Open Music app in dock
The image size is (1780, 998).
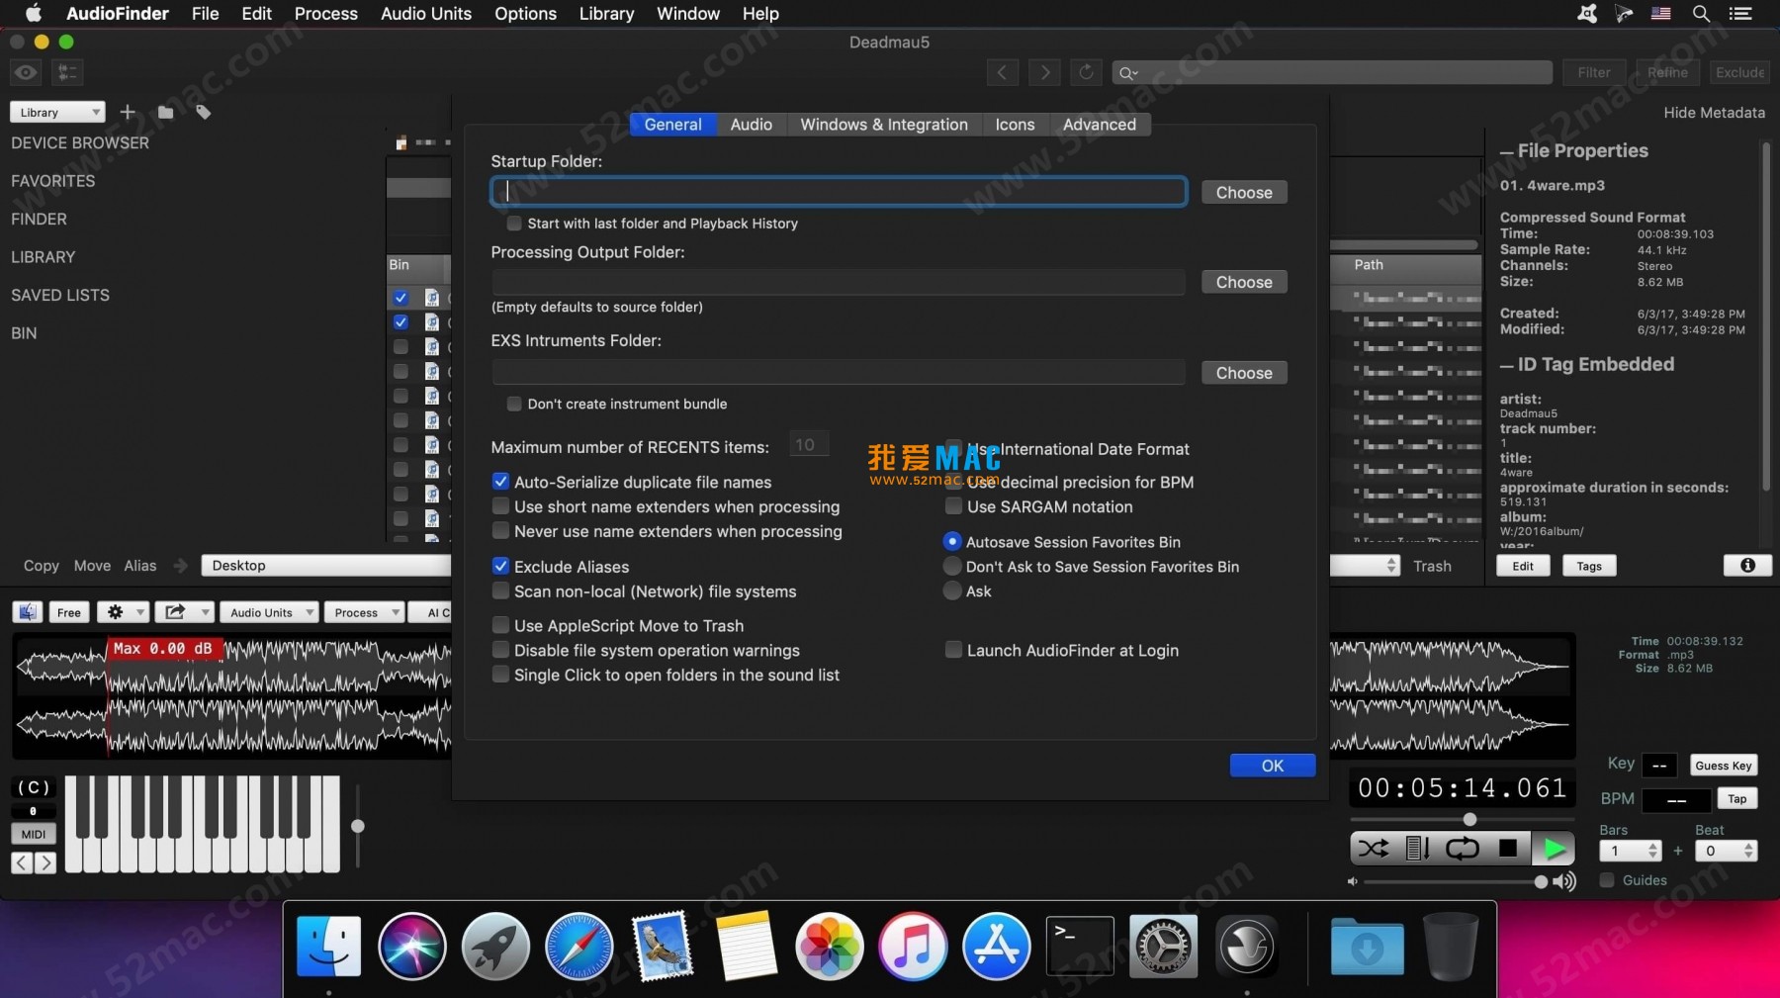913,946
